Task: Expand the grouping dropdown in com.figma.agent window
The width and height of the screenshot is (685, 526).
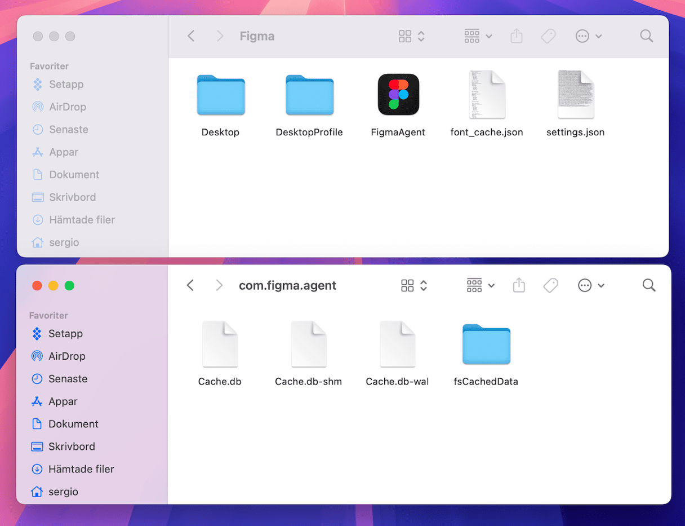Action: coord(480,286)
